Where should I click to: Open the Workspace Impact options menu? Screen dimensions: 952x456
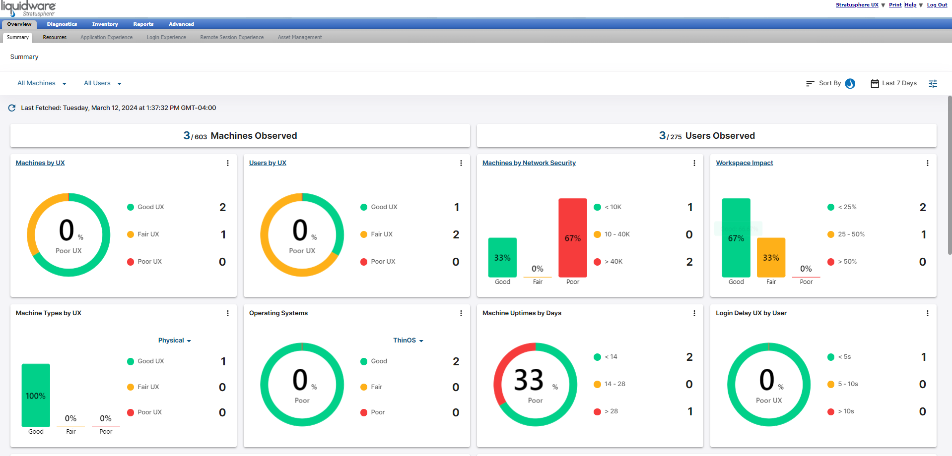[928, 163]
